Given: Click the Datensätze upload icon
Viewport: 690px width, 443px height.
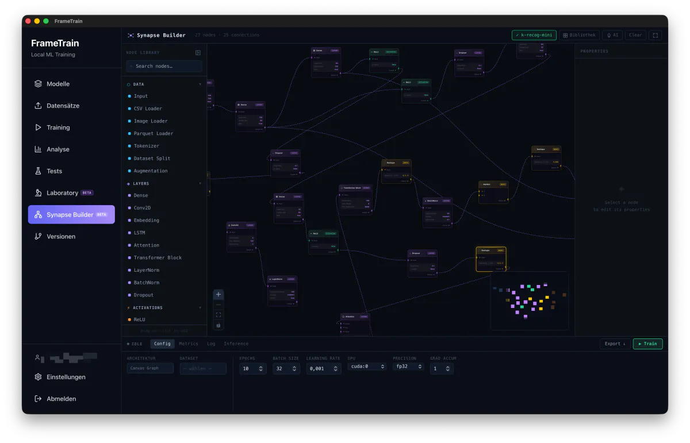Looking at the screenshot, I should [38, 106].
